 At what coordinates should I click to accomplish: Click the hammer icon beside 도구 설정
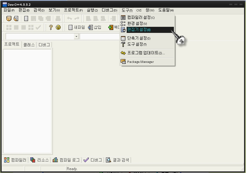click(123, 44)
